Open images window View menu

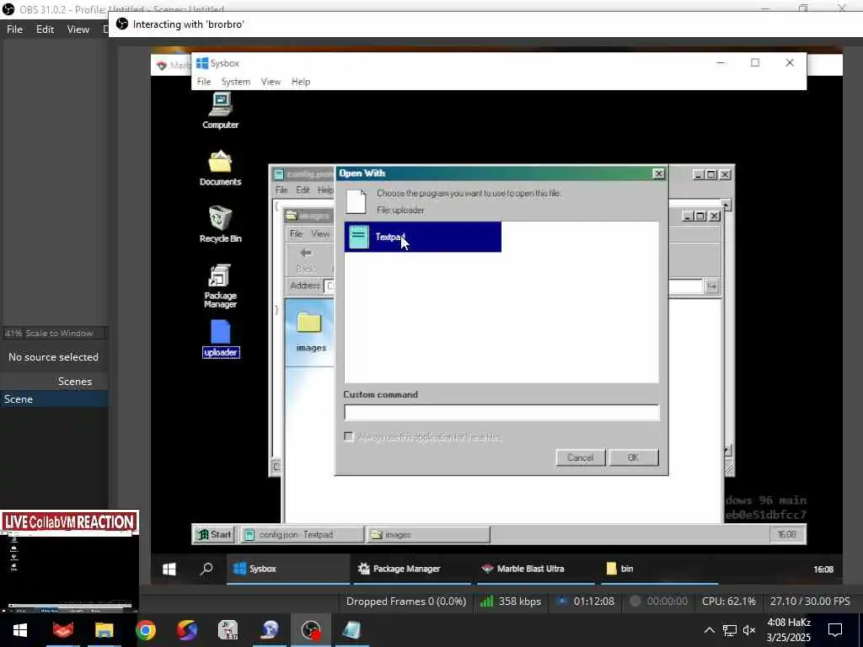coord(320,234)
